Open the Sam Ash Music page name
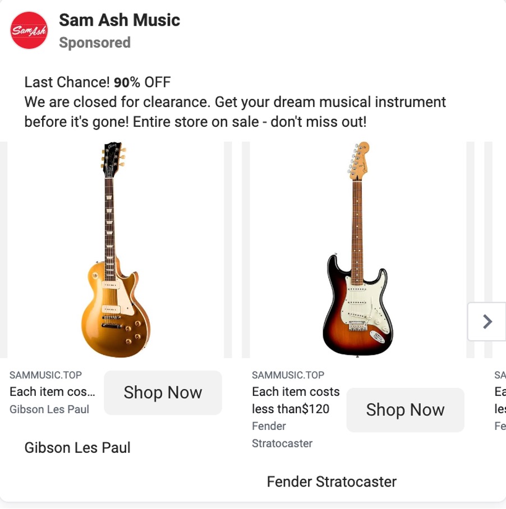 pyautogui.click(x=119, y=20)
